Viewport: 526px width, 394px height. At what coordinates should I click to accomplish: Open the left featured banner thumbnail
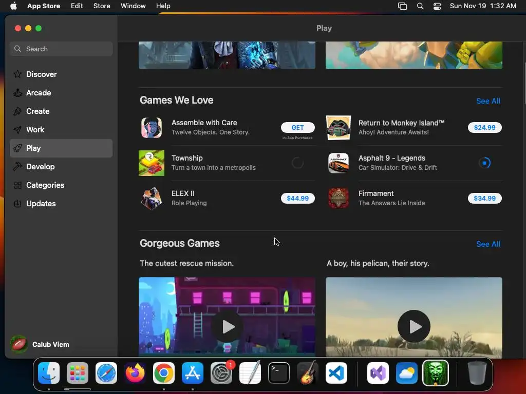227,55
